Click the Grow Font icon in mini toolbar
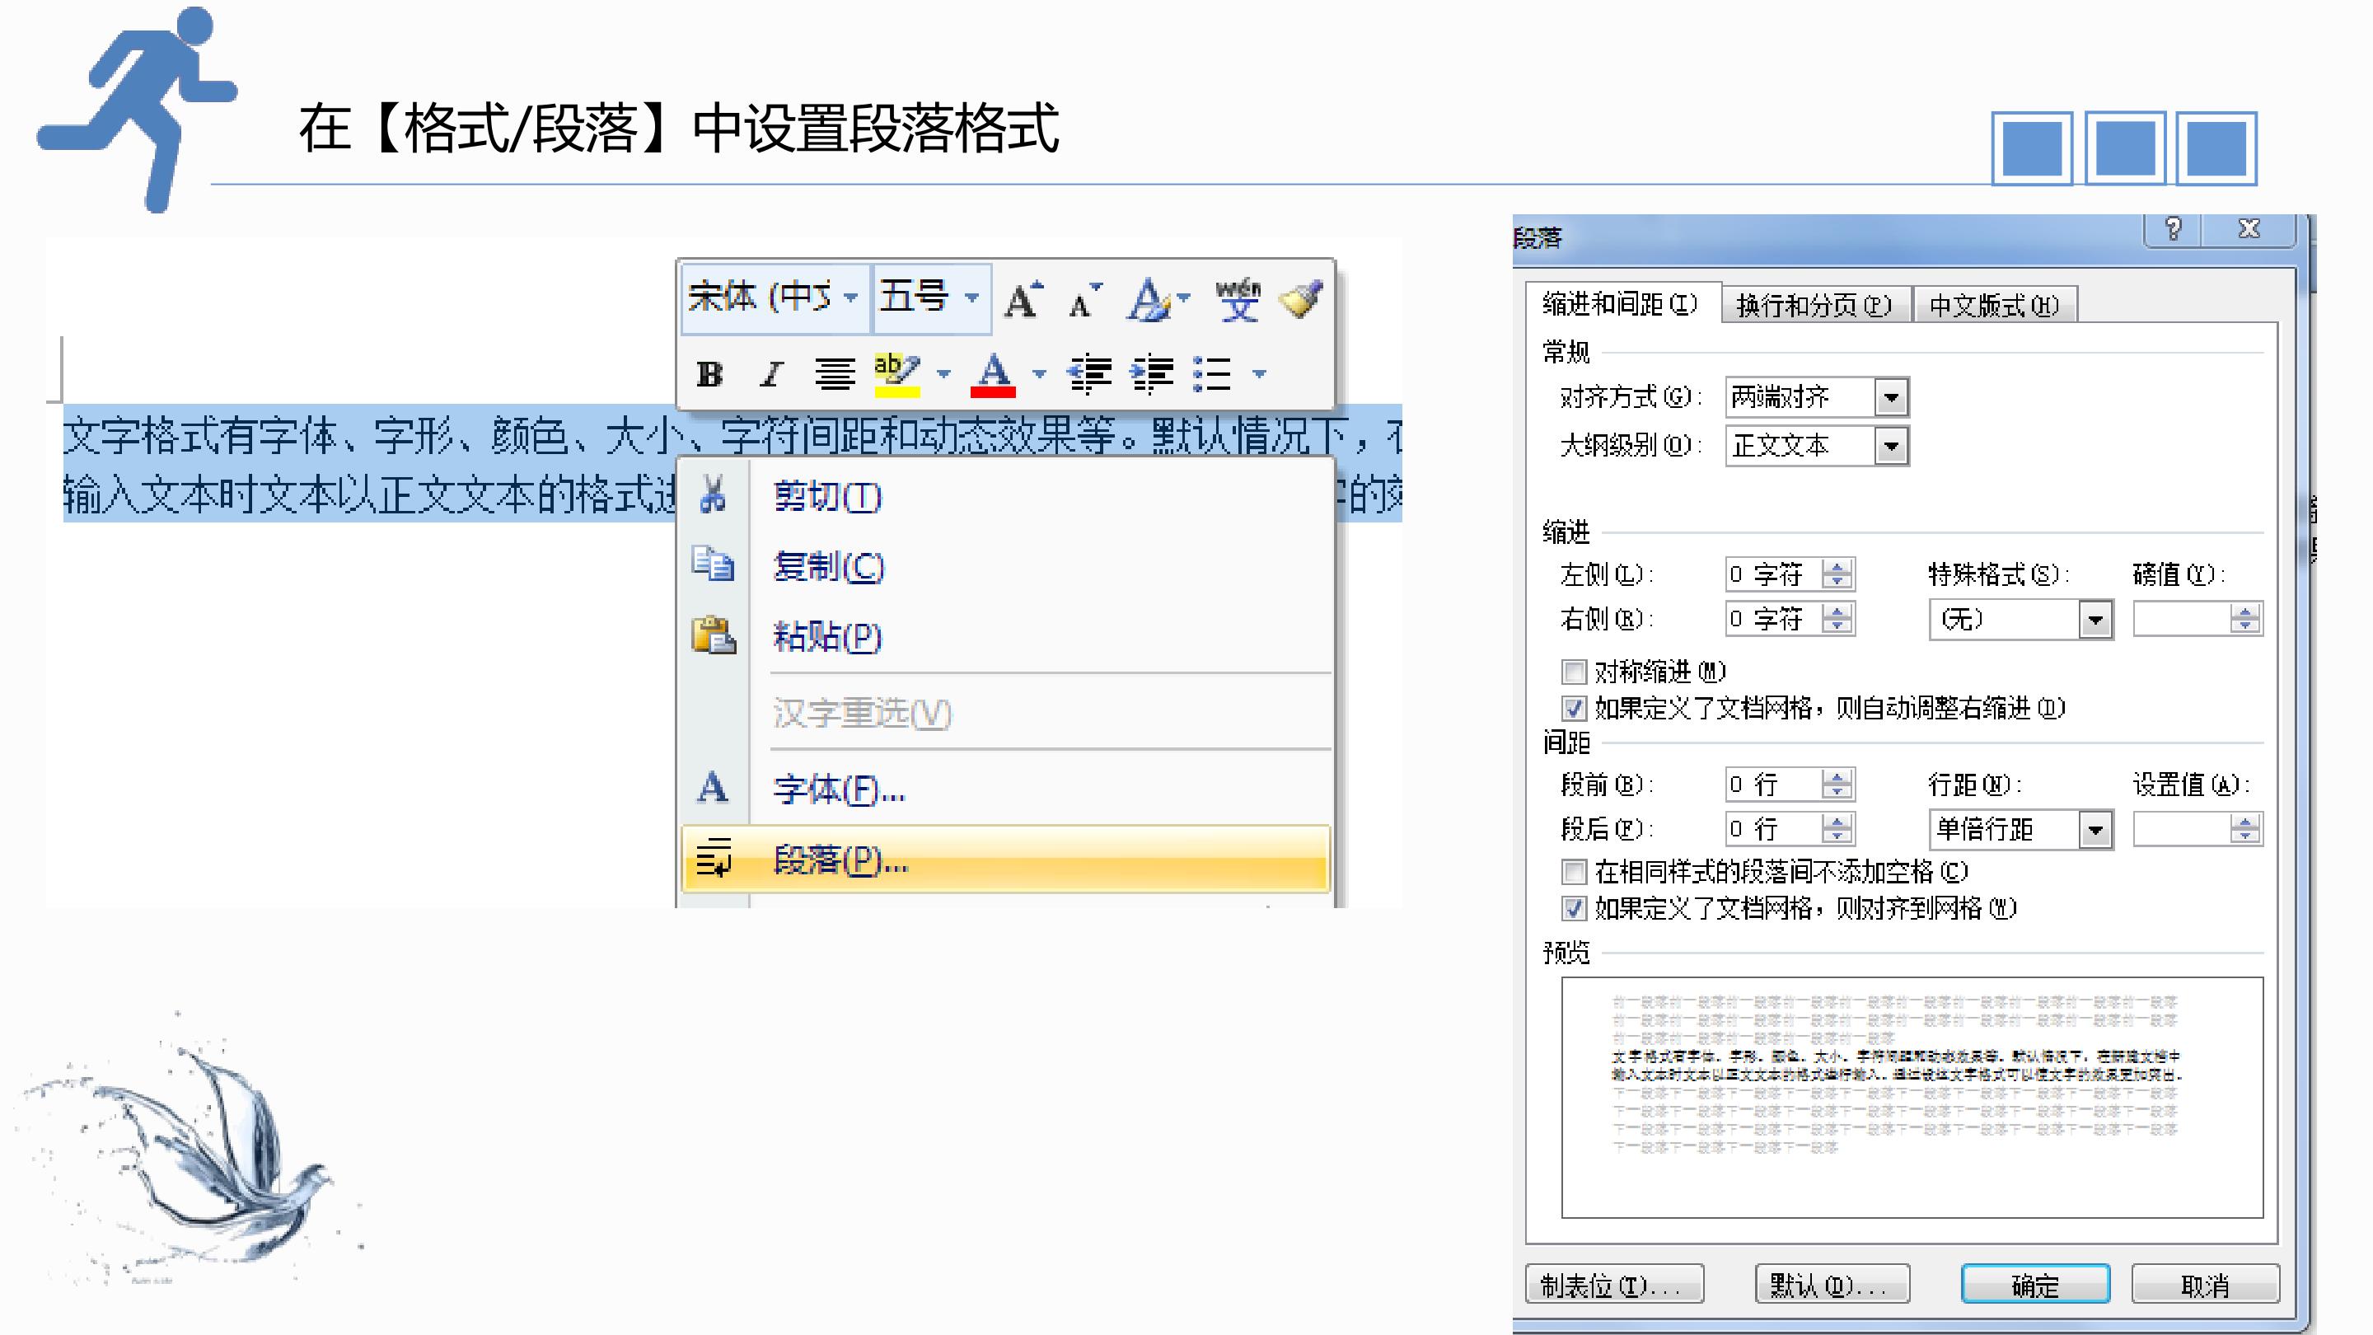The width and height of the screenshot is (2373, 1335). [1023, 299]
